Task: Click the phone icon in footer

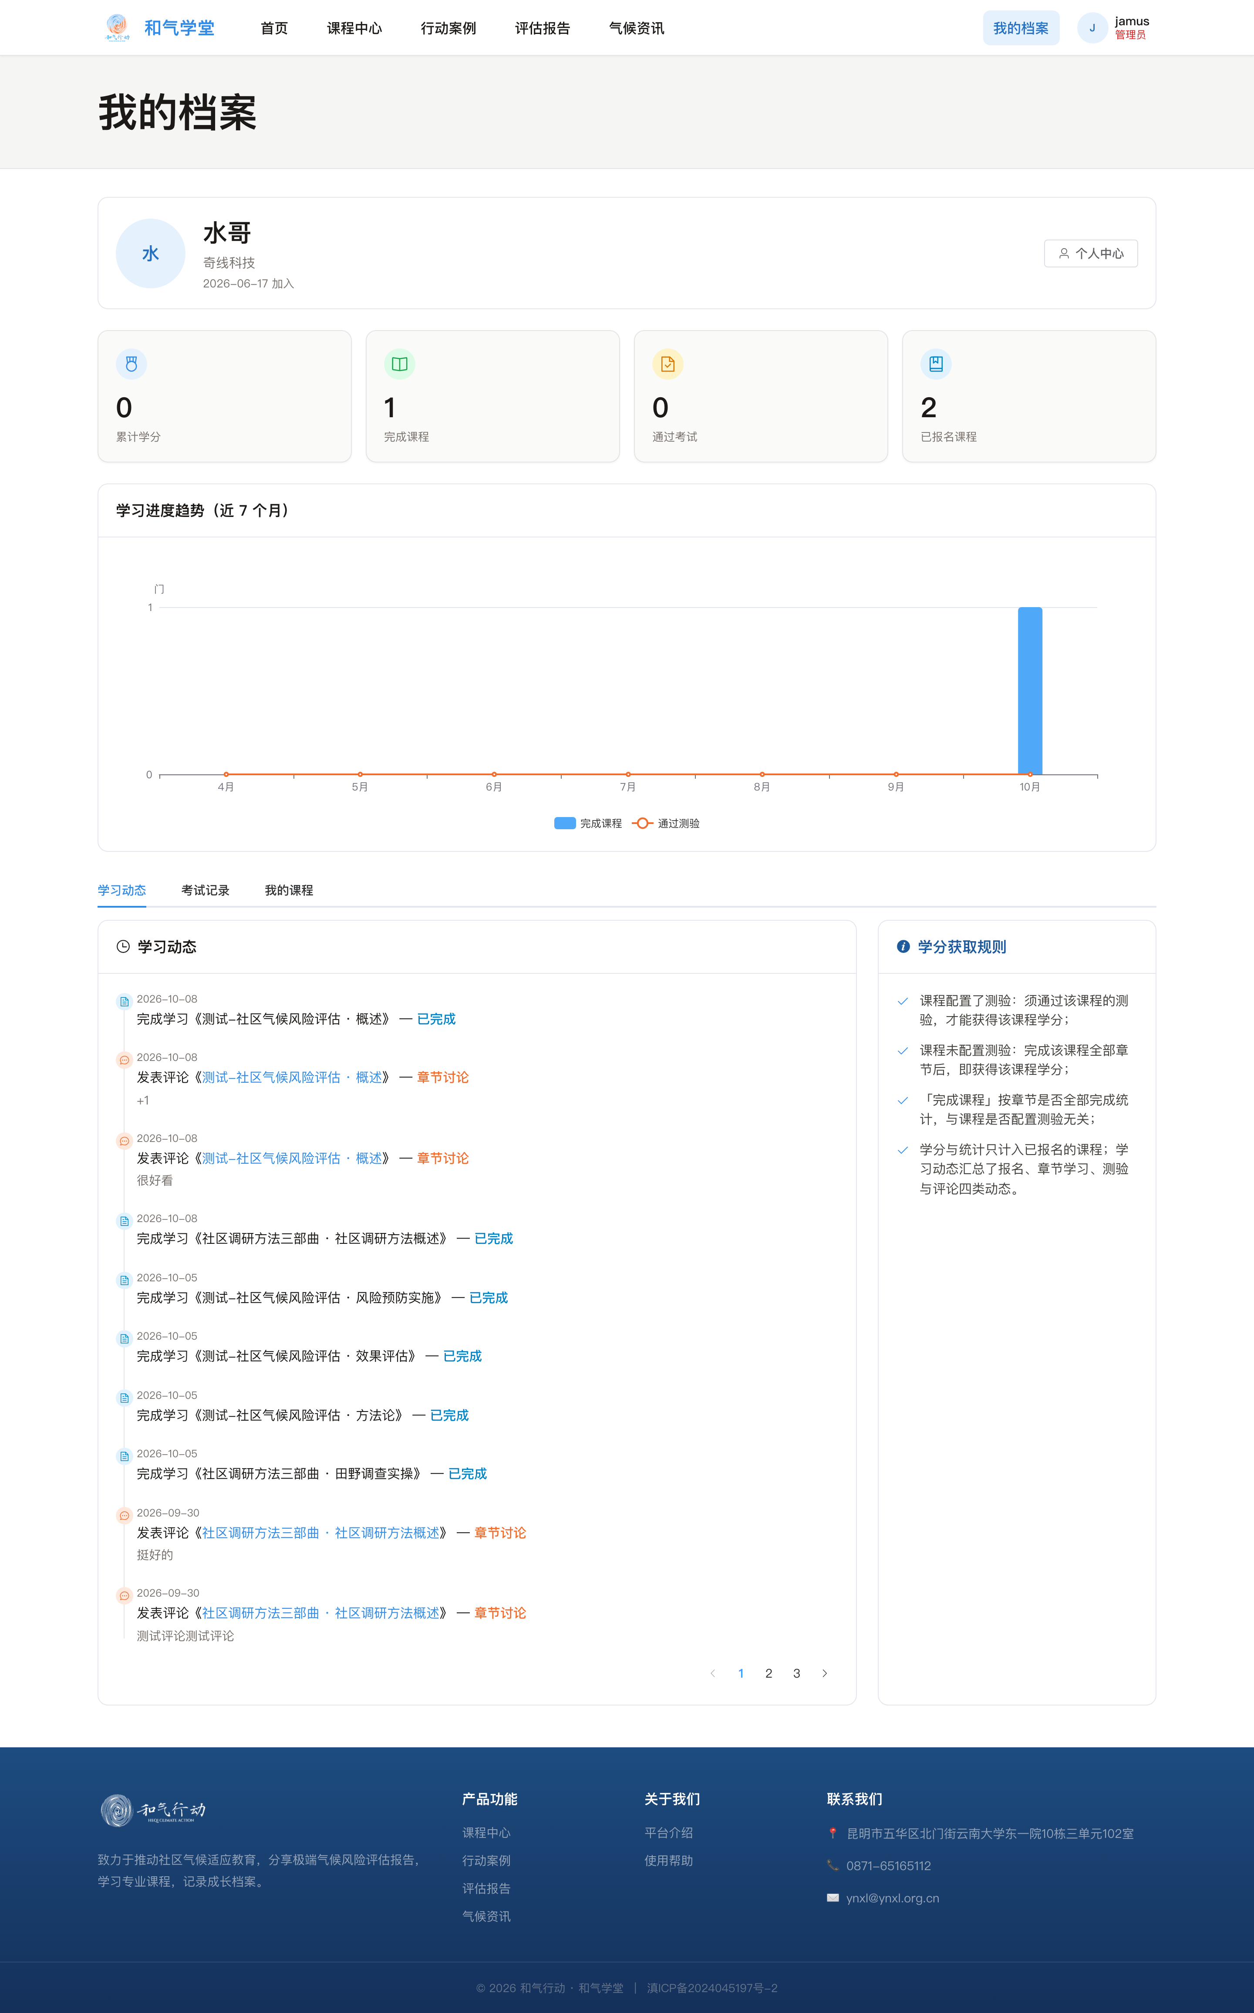Action: point(833,1865)
